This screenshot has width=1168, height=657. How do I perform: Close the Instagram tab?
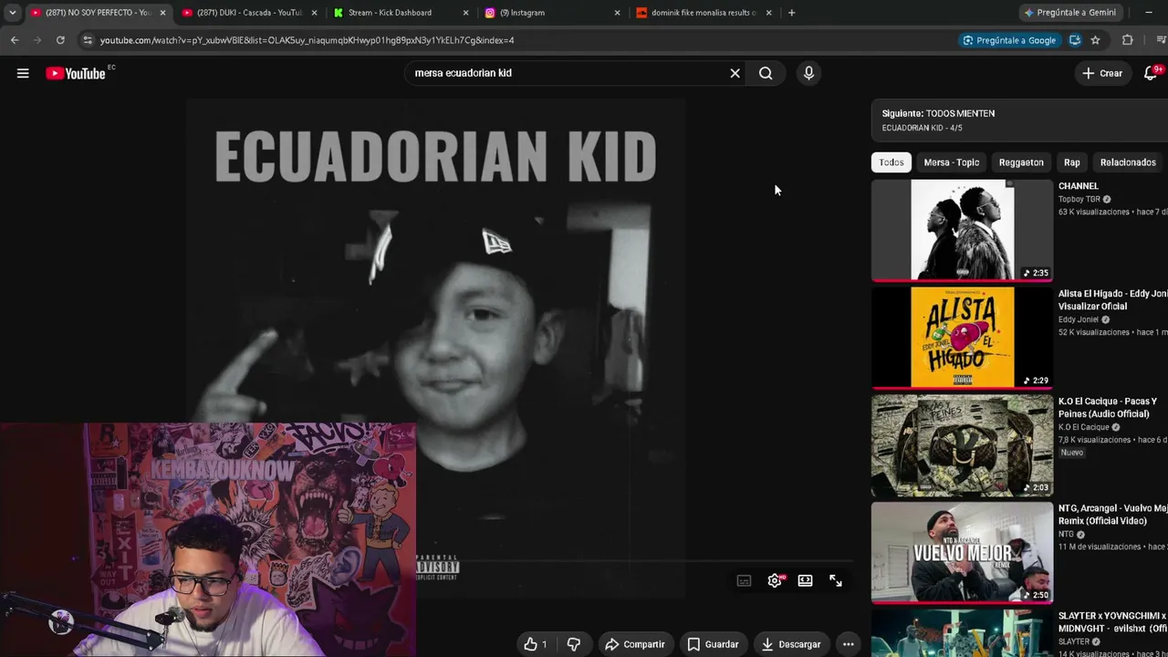pyautogui.click(x=617, y=13)
